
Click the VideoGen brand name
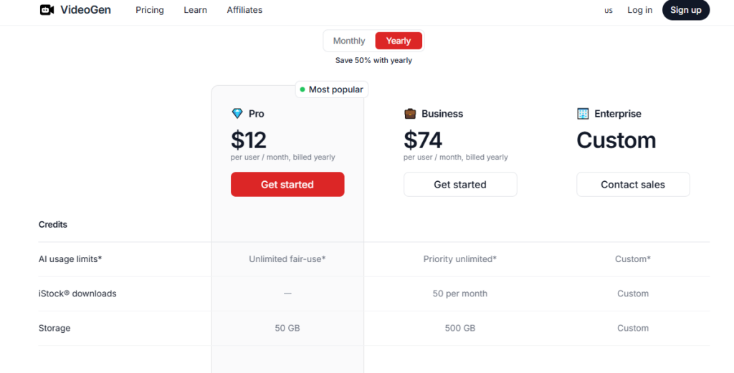point(85,10)
